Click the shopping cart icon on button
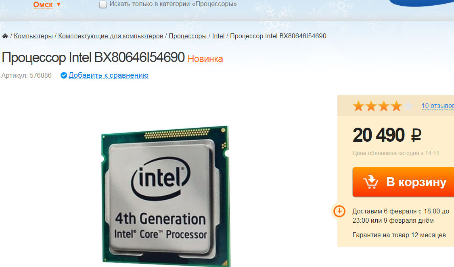 (x=370, y=182)
